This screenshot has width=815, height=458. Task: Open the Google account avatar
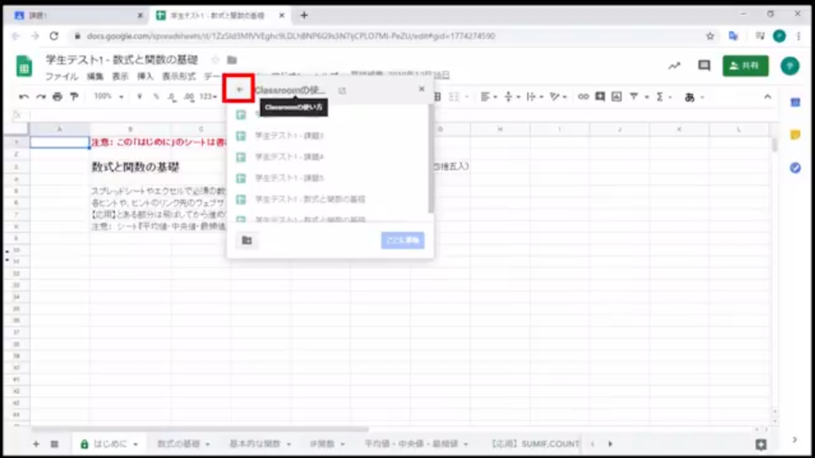tap(790, 65)
